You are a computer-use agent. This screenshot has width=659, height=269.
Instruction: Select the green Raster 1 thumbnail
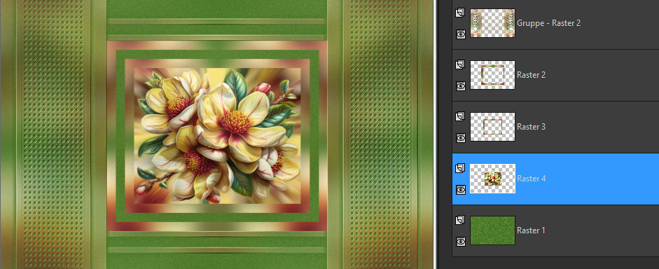coord(492,230)
